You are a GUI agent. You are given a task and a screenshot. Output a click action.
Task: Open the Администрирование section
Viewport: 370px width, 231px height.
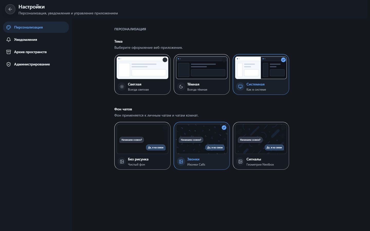[36, 64]
